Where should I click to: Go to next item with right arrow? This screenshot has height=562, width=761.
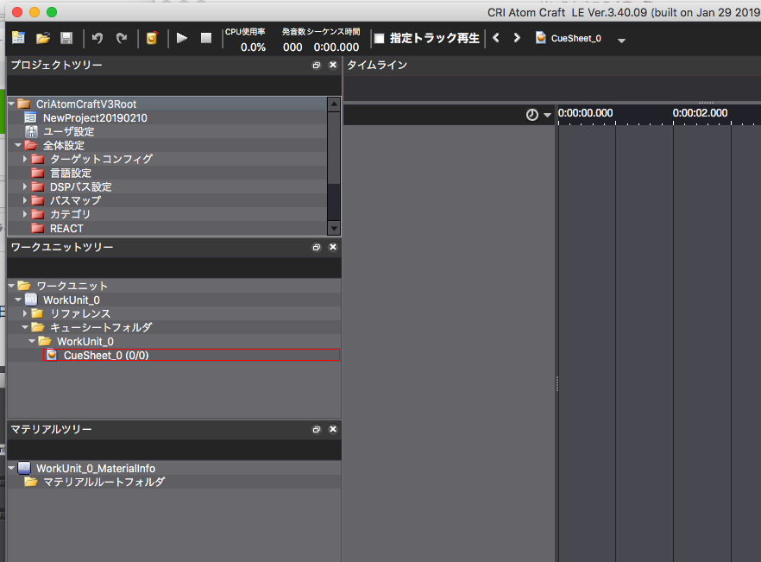click(x=517, y=37)
